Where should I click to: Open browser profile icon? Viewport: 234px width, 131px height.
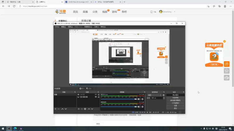[225, 6]
